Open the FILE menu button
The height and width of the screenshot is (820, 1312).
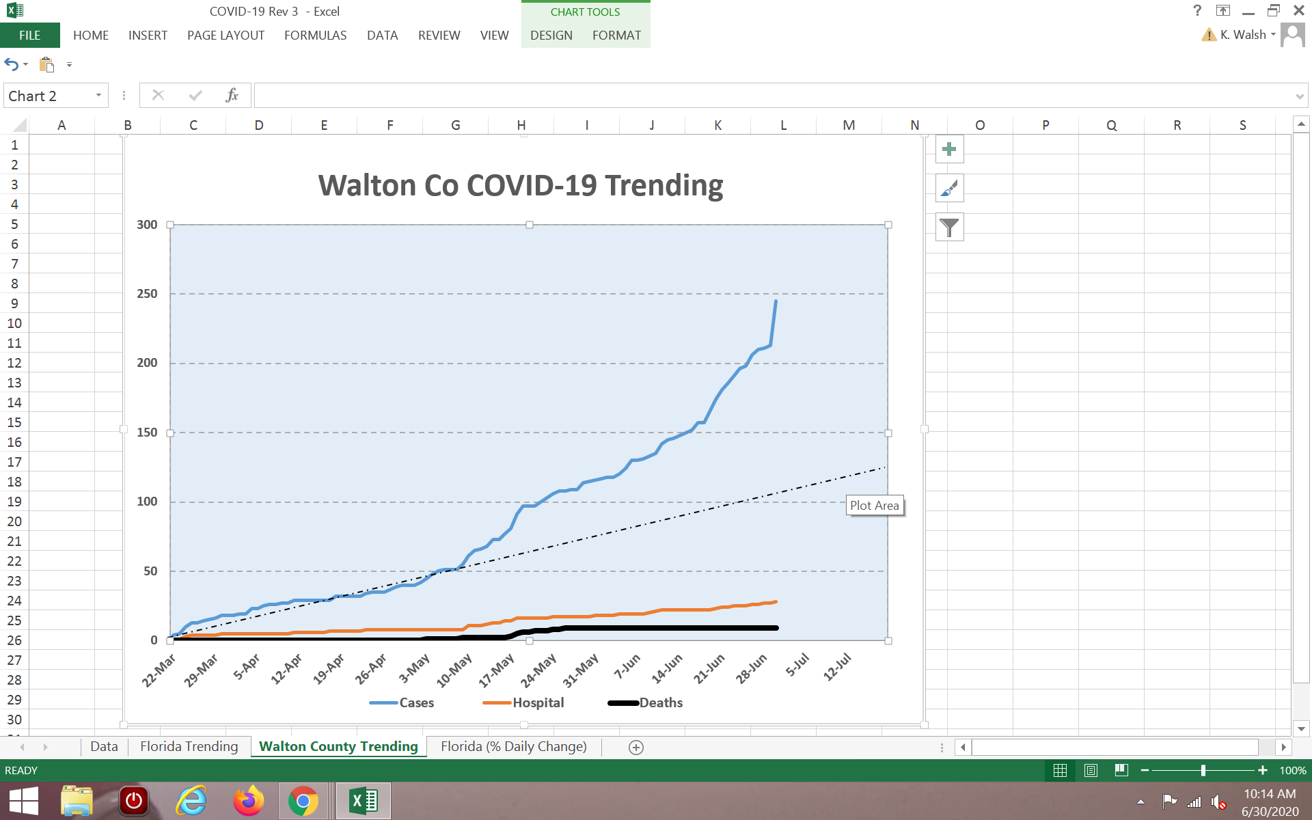click(x=29, y=36)
